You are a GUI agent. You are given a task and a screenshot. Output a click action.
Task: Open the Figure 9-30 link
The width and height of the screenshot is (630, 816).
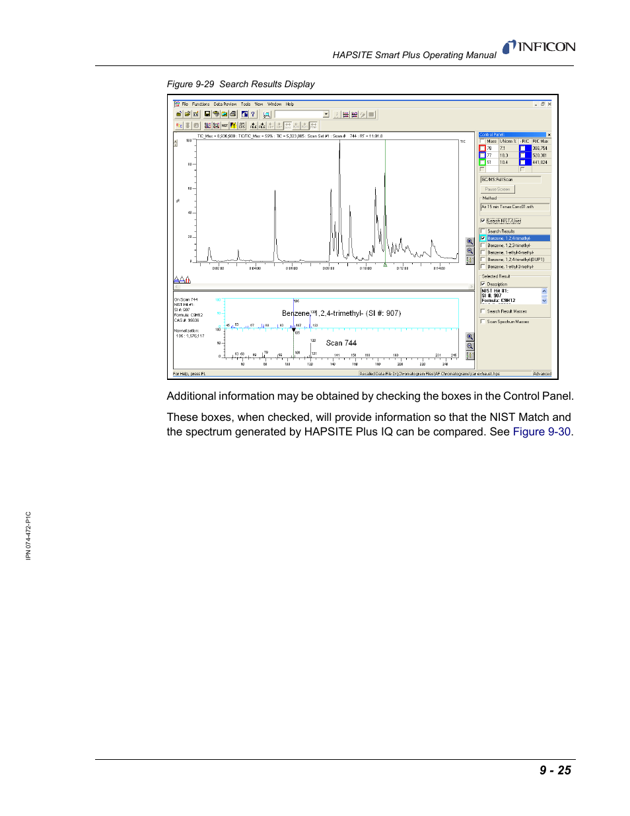(x=542, y=431)
